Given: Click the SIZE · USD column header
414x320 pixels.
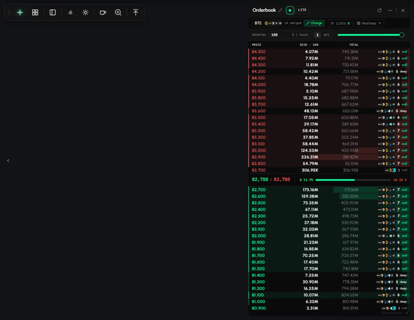Looking at the screenshot, I should pyautogui.click(x=309, y=45).
